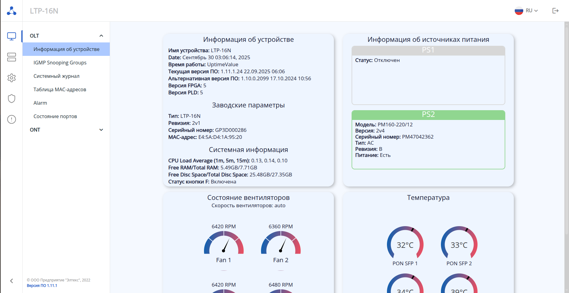
Task: Click the PS2 Версия: 2v4 line
Action: (x=370, y=131)
